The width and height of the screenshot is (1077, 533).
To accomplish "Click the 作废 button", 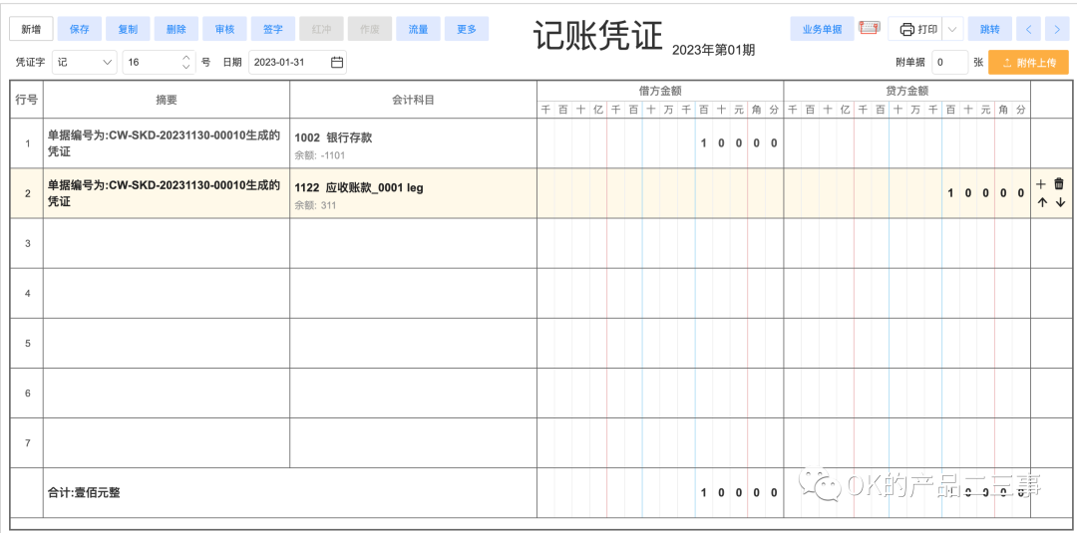I will [370, 29].
